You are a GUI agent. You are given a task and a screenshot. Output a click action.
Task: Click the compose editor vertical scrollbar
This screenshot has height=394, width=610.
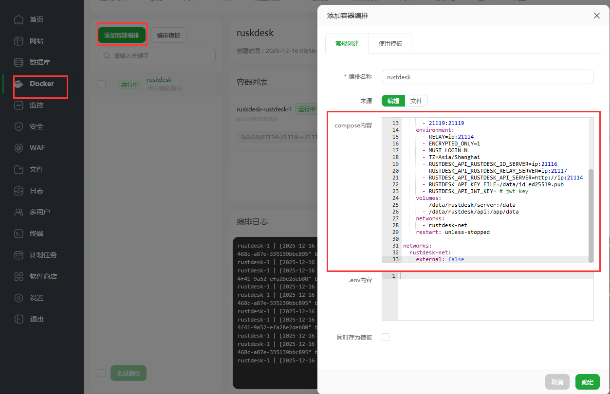click(x=591, y=214)
